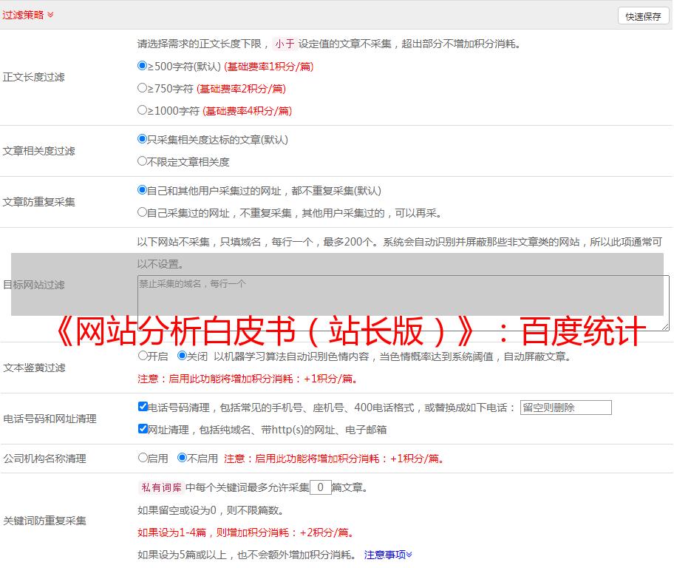Toggle the 网址清理 checkbox

(x=143, y=428)
